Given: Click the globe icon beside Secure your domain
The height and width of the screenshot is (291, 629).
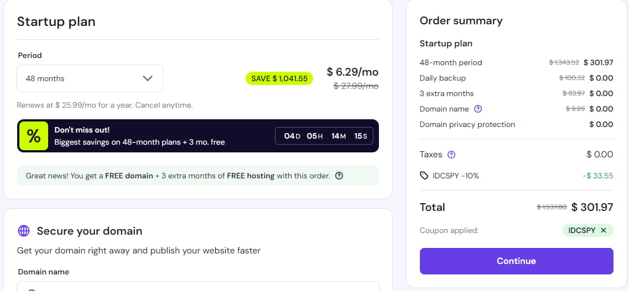Looking at the screenshot, I should point(24,231).
